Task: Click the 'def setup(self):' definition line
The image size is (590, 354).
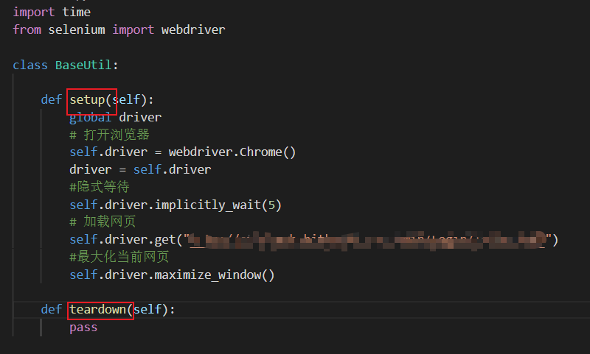Action: click(x=97, y=99)
